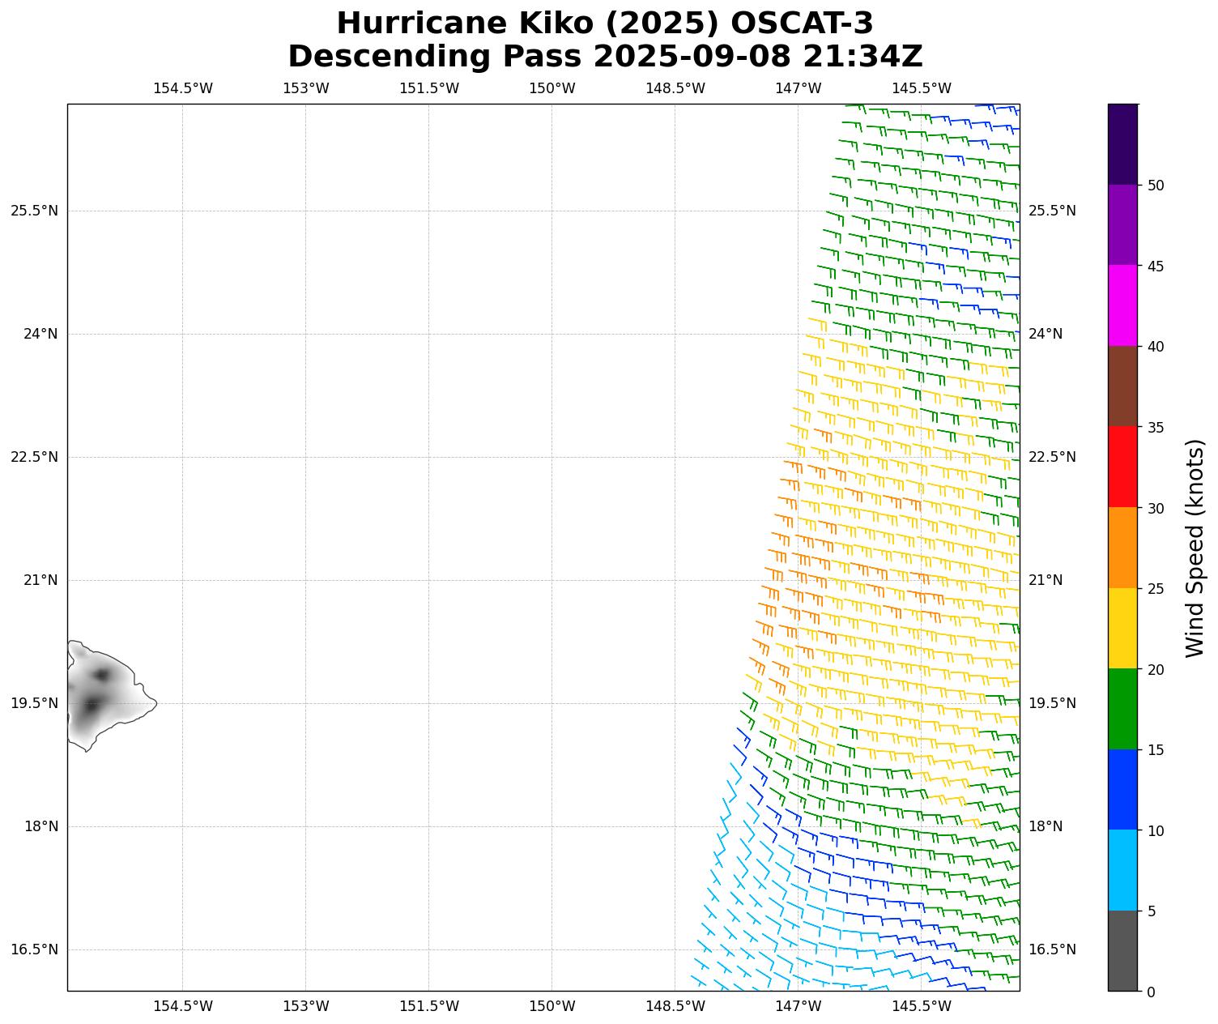This screenshot has width=1218, height=1024.
Task: Click the gray 0-5 knot colorbar segment
Action: pos(1122,950)
